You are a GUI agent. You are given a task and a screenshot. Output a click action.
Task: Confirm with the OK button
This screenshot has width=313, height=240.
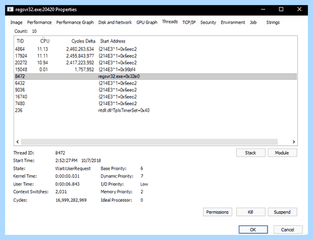tap(253, 230)
